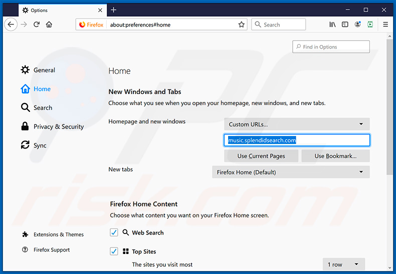Open the home page via house icon in toolbar
The height and width of the screenshot is (274, 396).
point(49,24)
